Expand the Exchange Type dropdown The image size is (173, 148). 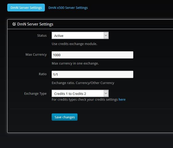point(80,93)
